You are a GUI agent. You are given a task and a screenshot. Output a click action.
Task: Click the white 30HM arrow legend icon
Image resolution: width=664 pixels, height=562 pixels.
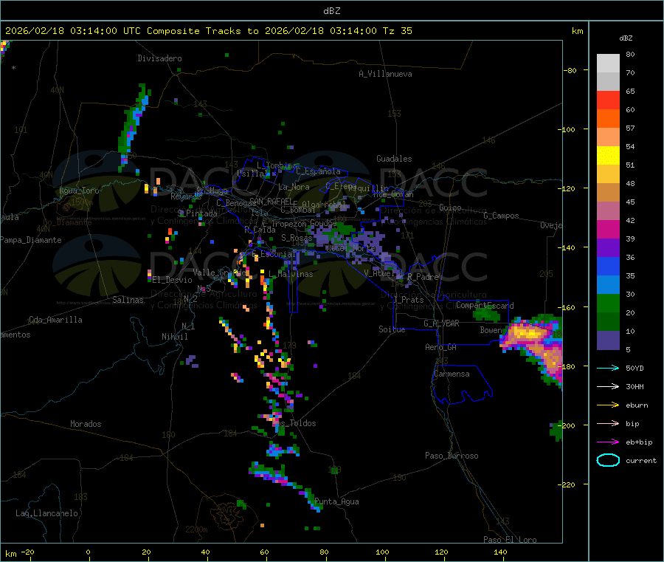point(608,386)
